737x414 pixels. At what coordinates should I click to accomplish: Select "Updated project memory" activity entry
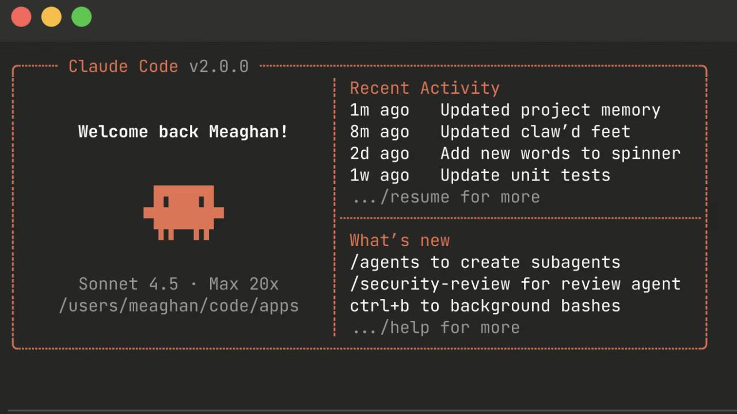click(x=550, y=110)
